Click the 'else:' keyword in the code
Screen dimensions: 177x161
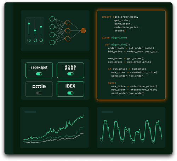(x=112, y=83)
